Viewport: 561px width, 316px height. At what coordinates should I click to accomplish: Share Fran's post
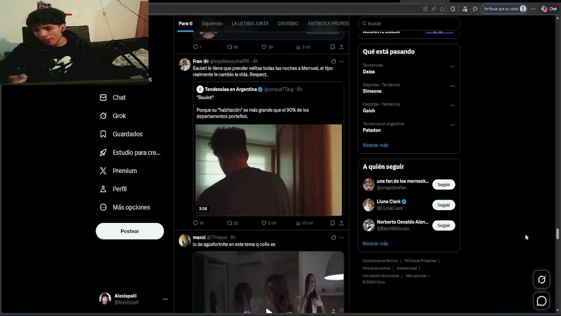pyautogui.click(x=341, y=223)
